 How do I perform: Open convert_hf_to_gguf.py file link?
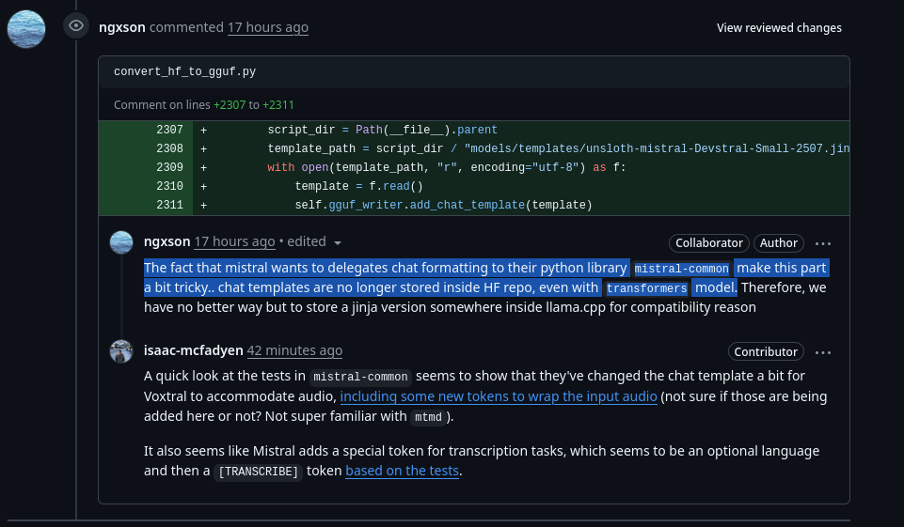point(185,71)
